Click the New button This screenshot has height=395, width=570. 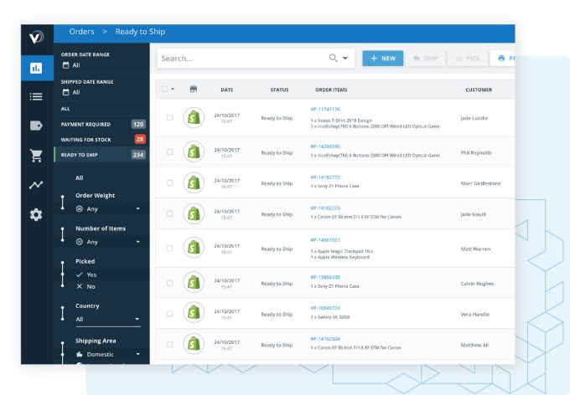(382, 59)
